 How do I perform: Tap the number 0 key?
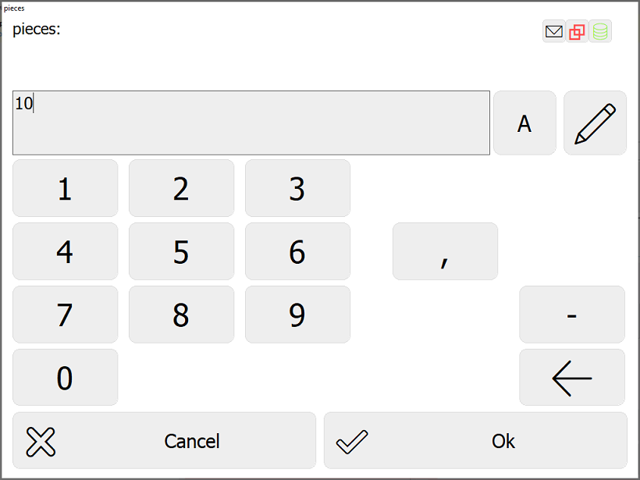click(x=66, y=378)
